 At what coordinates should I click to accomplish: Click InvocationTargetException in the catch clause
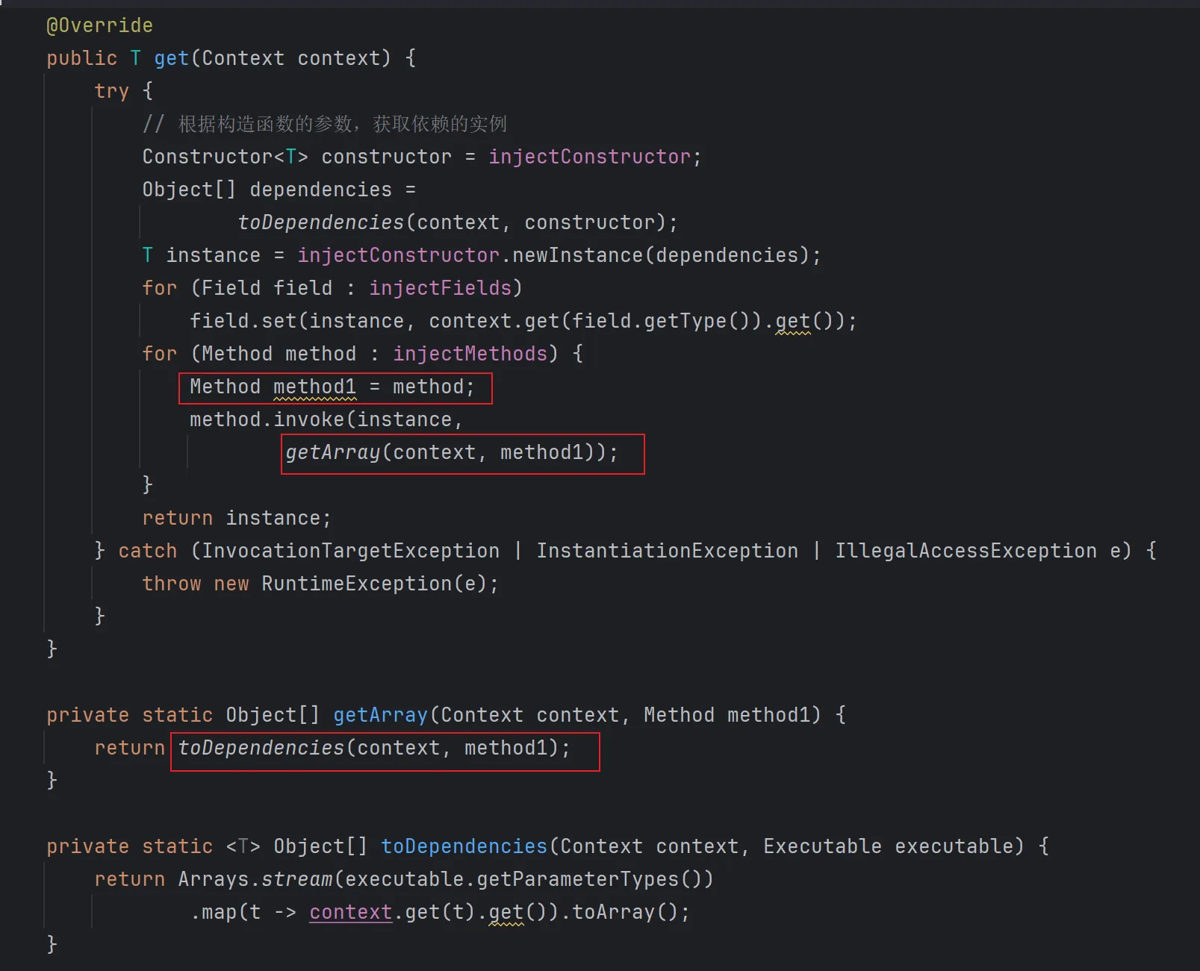pyautogui.click(x=350, y=551)
